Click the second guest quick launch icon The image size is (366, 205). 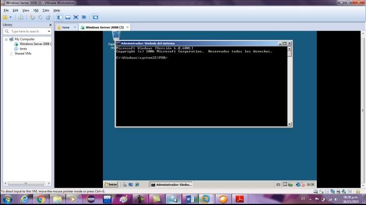point(131,184)
